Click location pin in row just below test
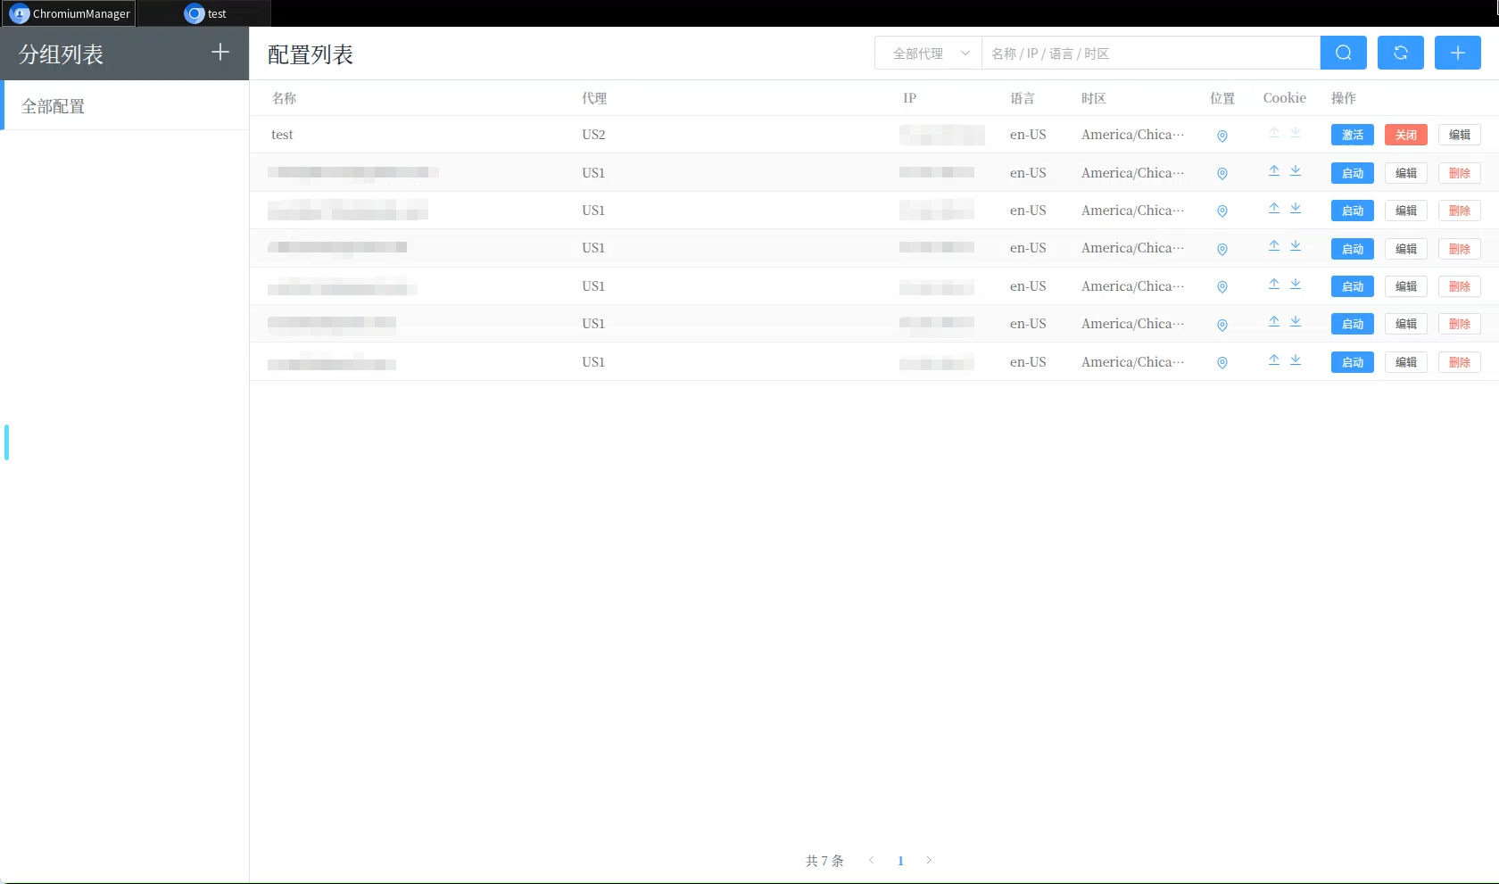 coord(1222,173)
